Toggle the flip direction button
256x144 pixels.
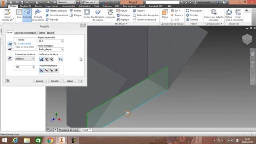coord(10,58)
